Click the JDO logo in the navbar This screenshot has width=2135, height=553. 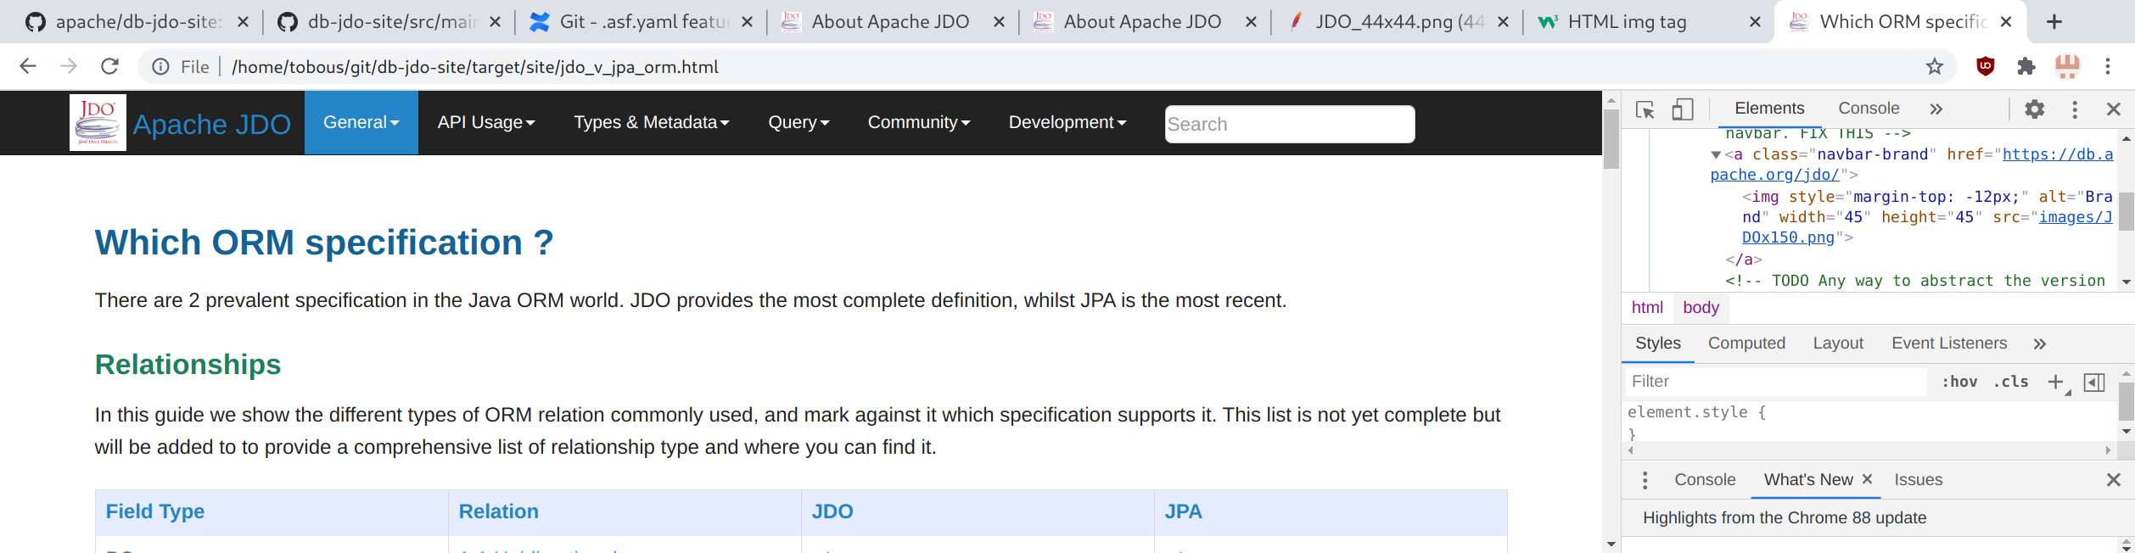tap(98, 122)
